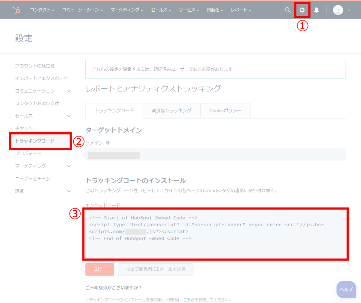Select アカウントの既定値 in sidebar
361x303 pixels.
pos(35,66)
